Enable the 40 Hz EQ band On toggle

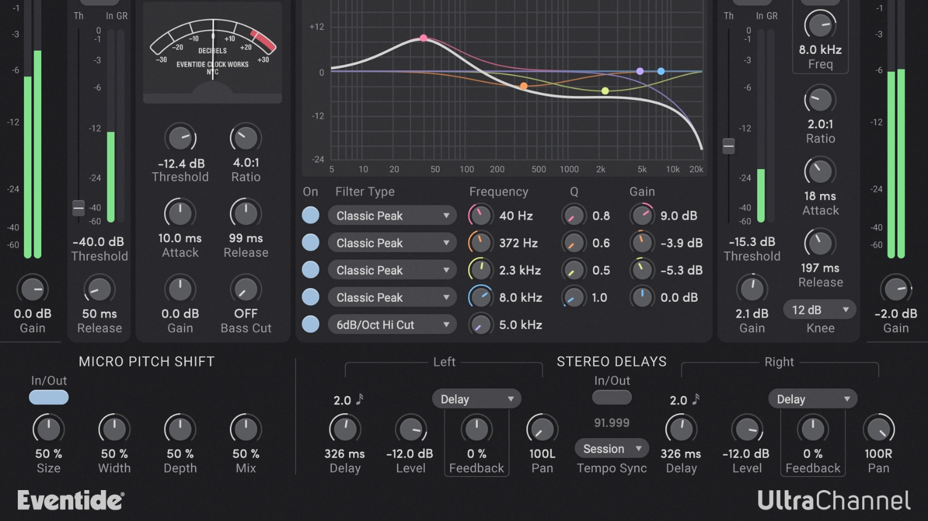310,215
